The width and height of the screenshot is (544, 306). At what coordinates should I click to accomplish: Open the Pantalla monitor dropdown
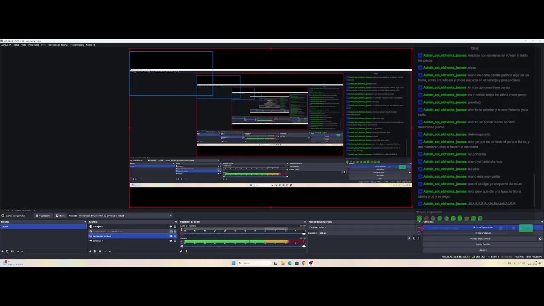pos(125,215)
